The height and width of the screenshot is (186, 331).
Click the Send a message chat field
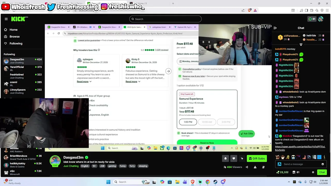302,164
